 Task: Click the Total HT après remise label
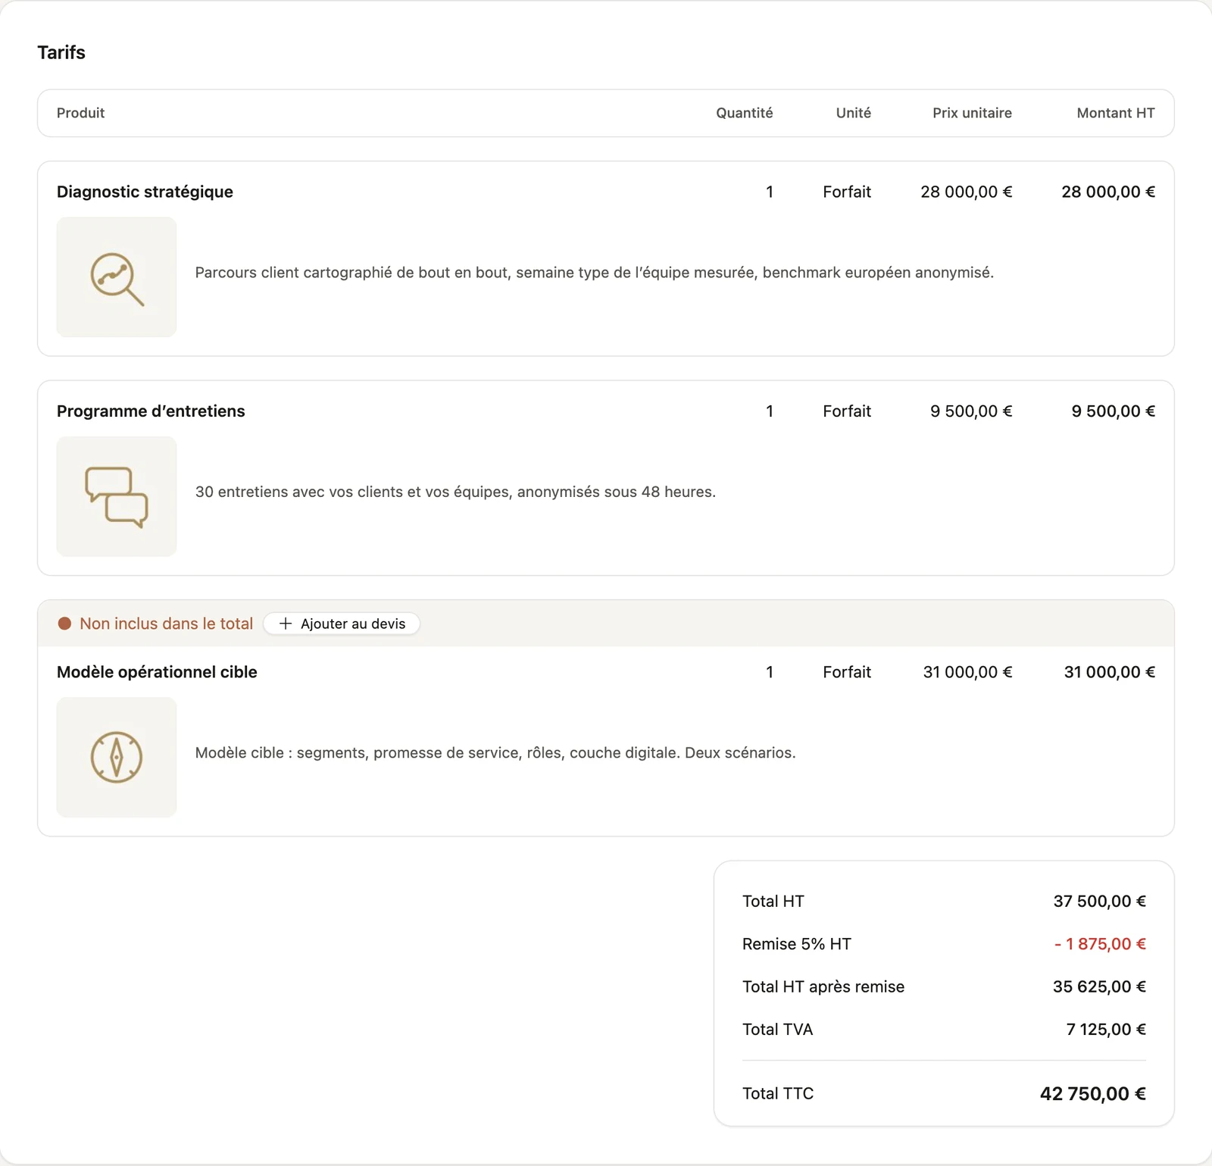coord(823,986)
